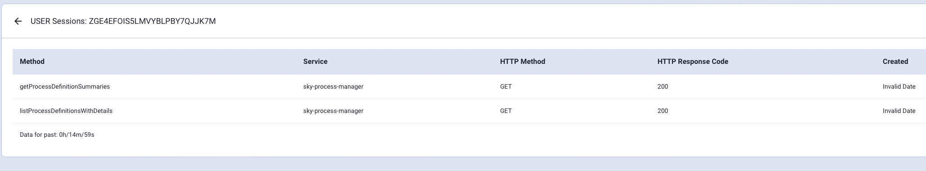Click the back arrow icon
The width and height of the screenshot is (926, 171).
tap(18, 21)
